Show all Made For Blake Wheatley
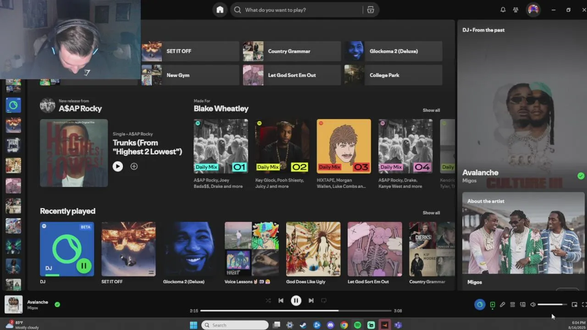Screen dimensions: 587x330 point(431,110)
